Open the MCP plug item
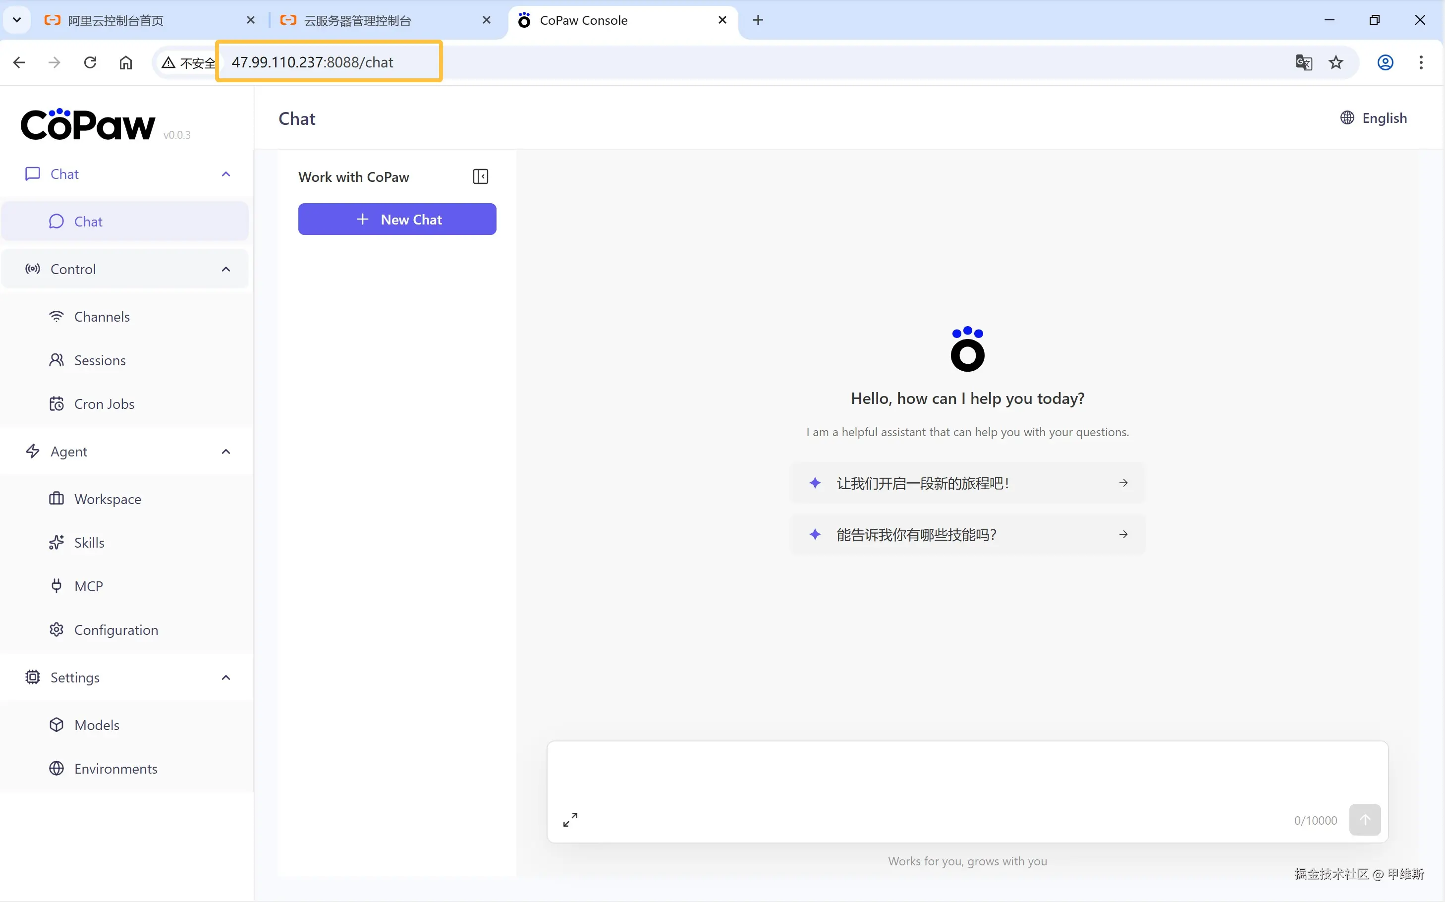1445x902 pixels. (88, 586)
